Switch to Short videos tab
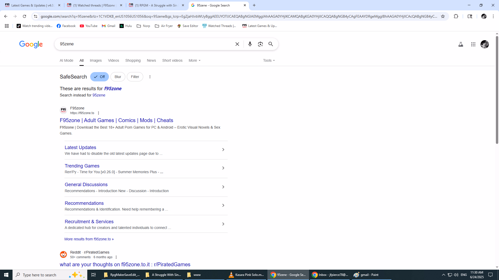 [x=172, y=60]
